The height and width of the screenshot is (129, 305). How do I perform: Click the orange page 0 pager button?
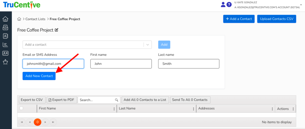[38, 122]
